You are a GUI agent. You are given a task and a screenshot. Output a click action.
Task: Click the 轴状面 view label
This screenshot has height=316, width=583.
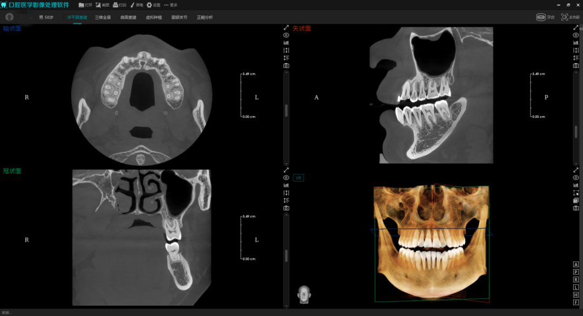coord(12,28)
